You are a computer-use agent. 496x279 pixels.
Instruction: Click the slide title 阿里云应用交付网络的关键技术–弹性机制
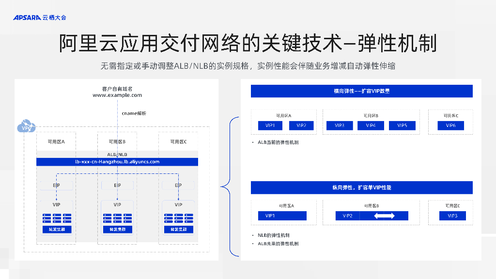248,43
